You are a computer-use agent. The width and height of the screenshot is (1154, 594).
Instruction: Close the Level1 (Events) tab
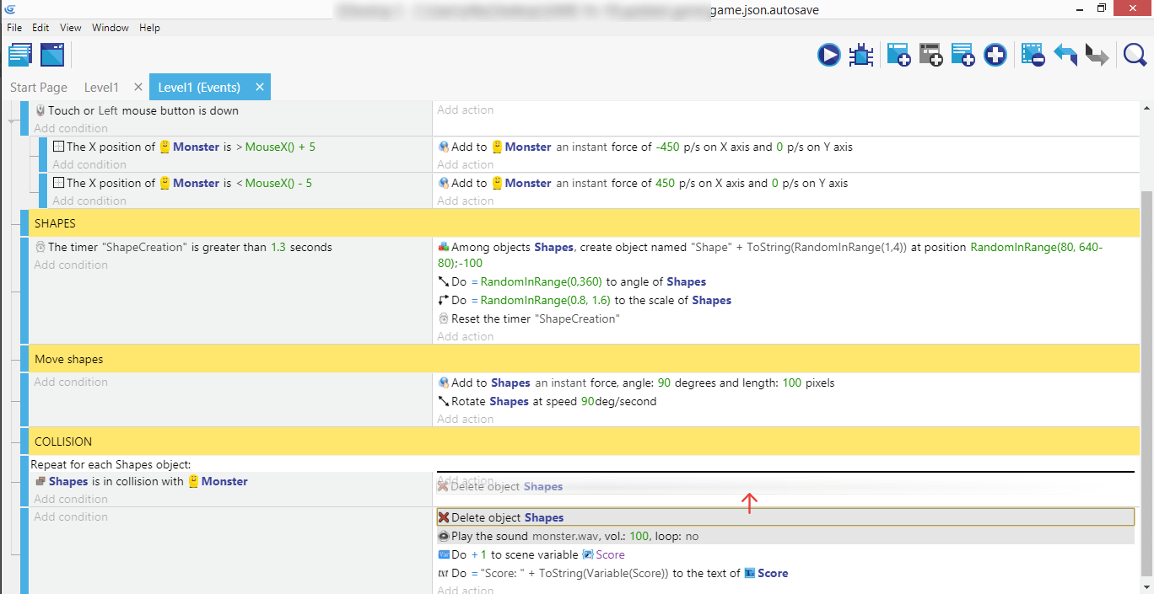pyautogui.click(x=260, y=87)
